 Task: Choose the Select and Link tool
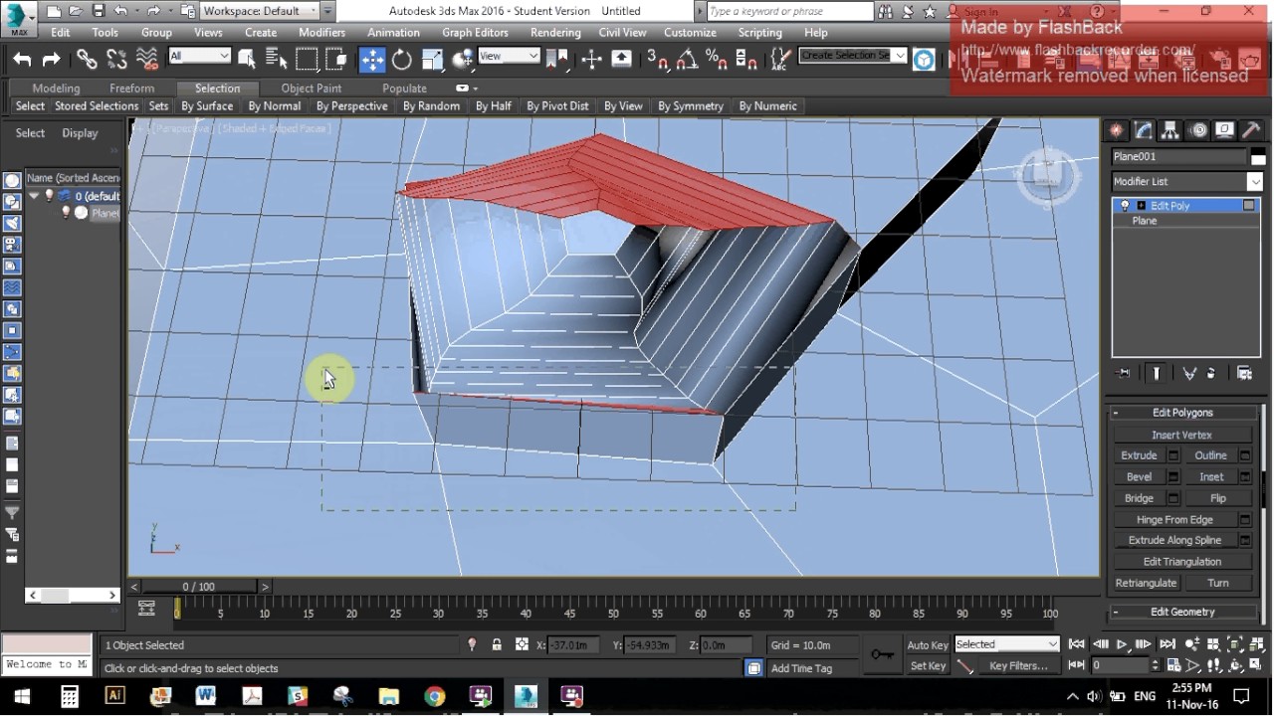tap(87, 60)
